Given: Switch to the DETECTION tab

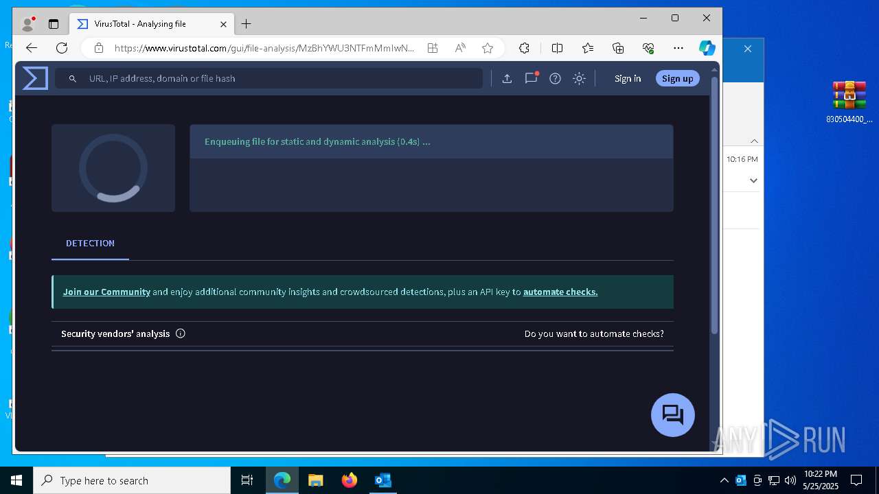Looking at the screenshot, I should point(90,244).
